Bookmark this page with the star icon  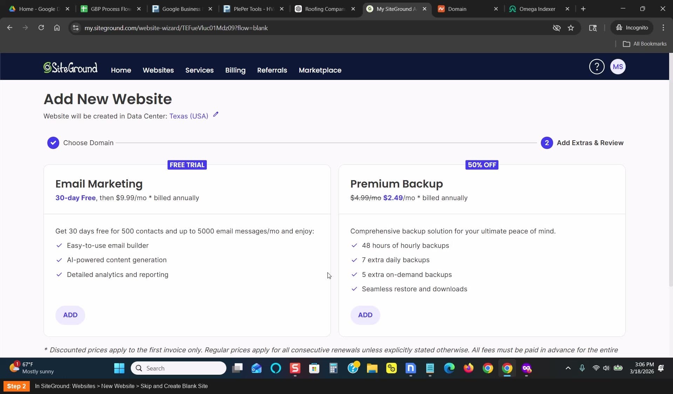[571, 28]
